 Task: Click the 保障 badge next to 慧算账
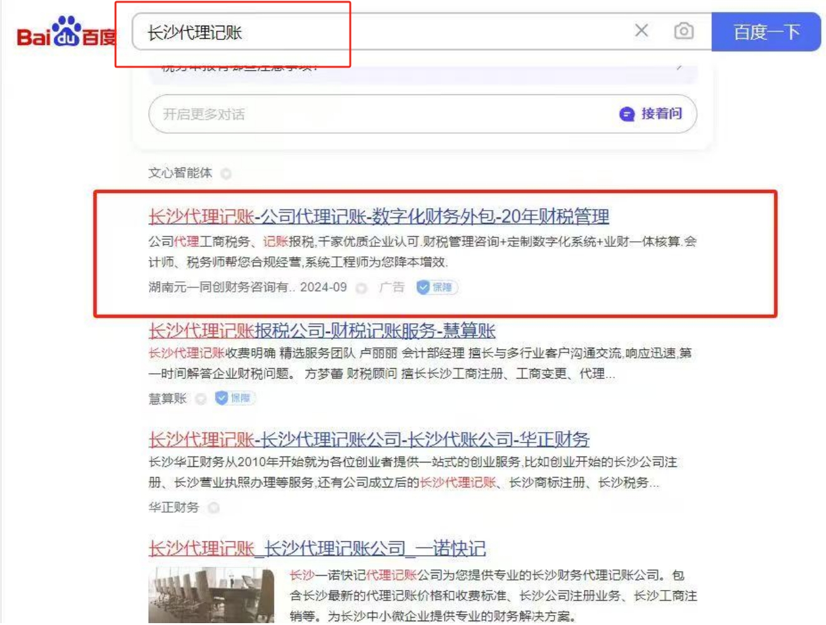235,398
